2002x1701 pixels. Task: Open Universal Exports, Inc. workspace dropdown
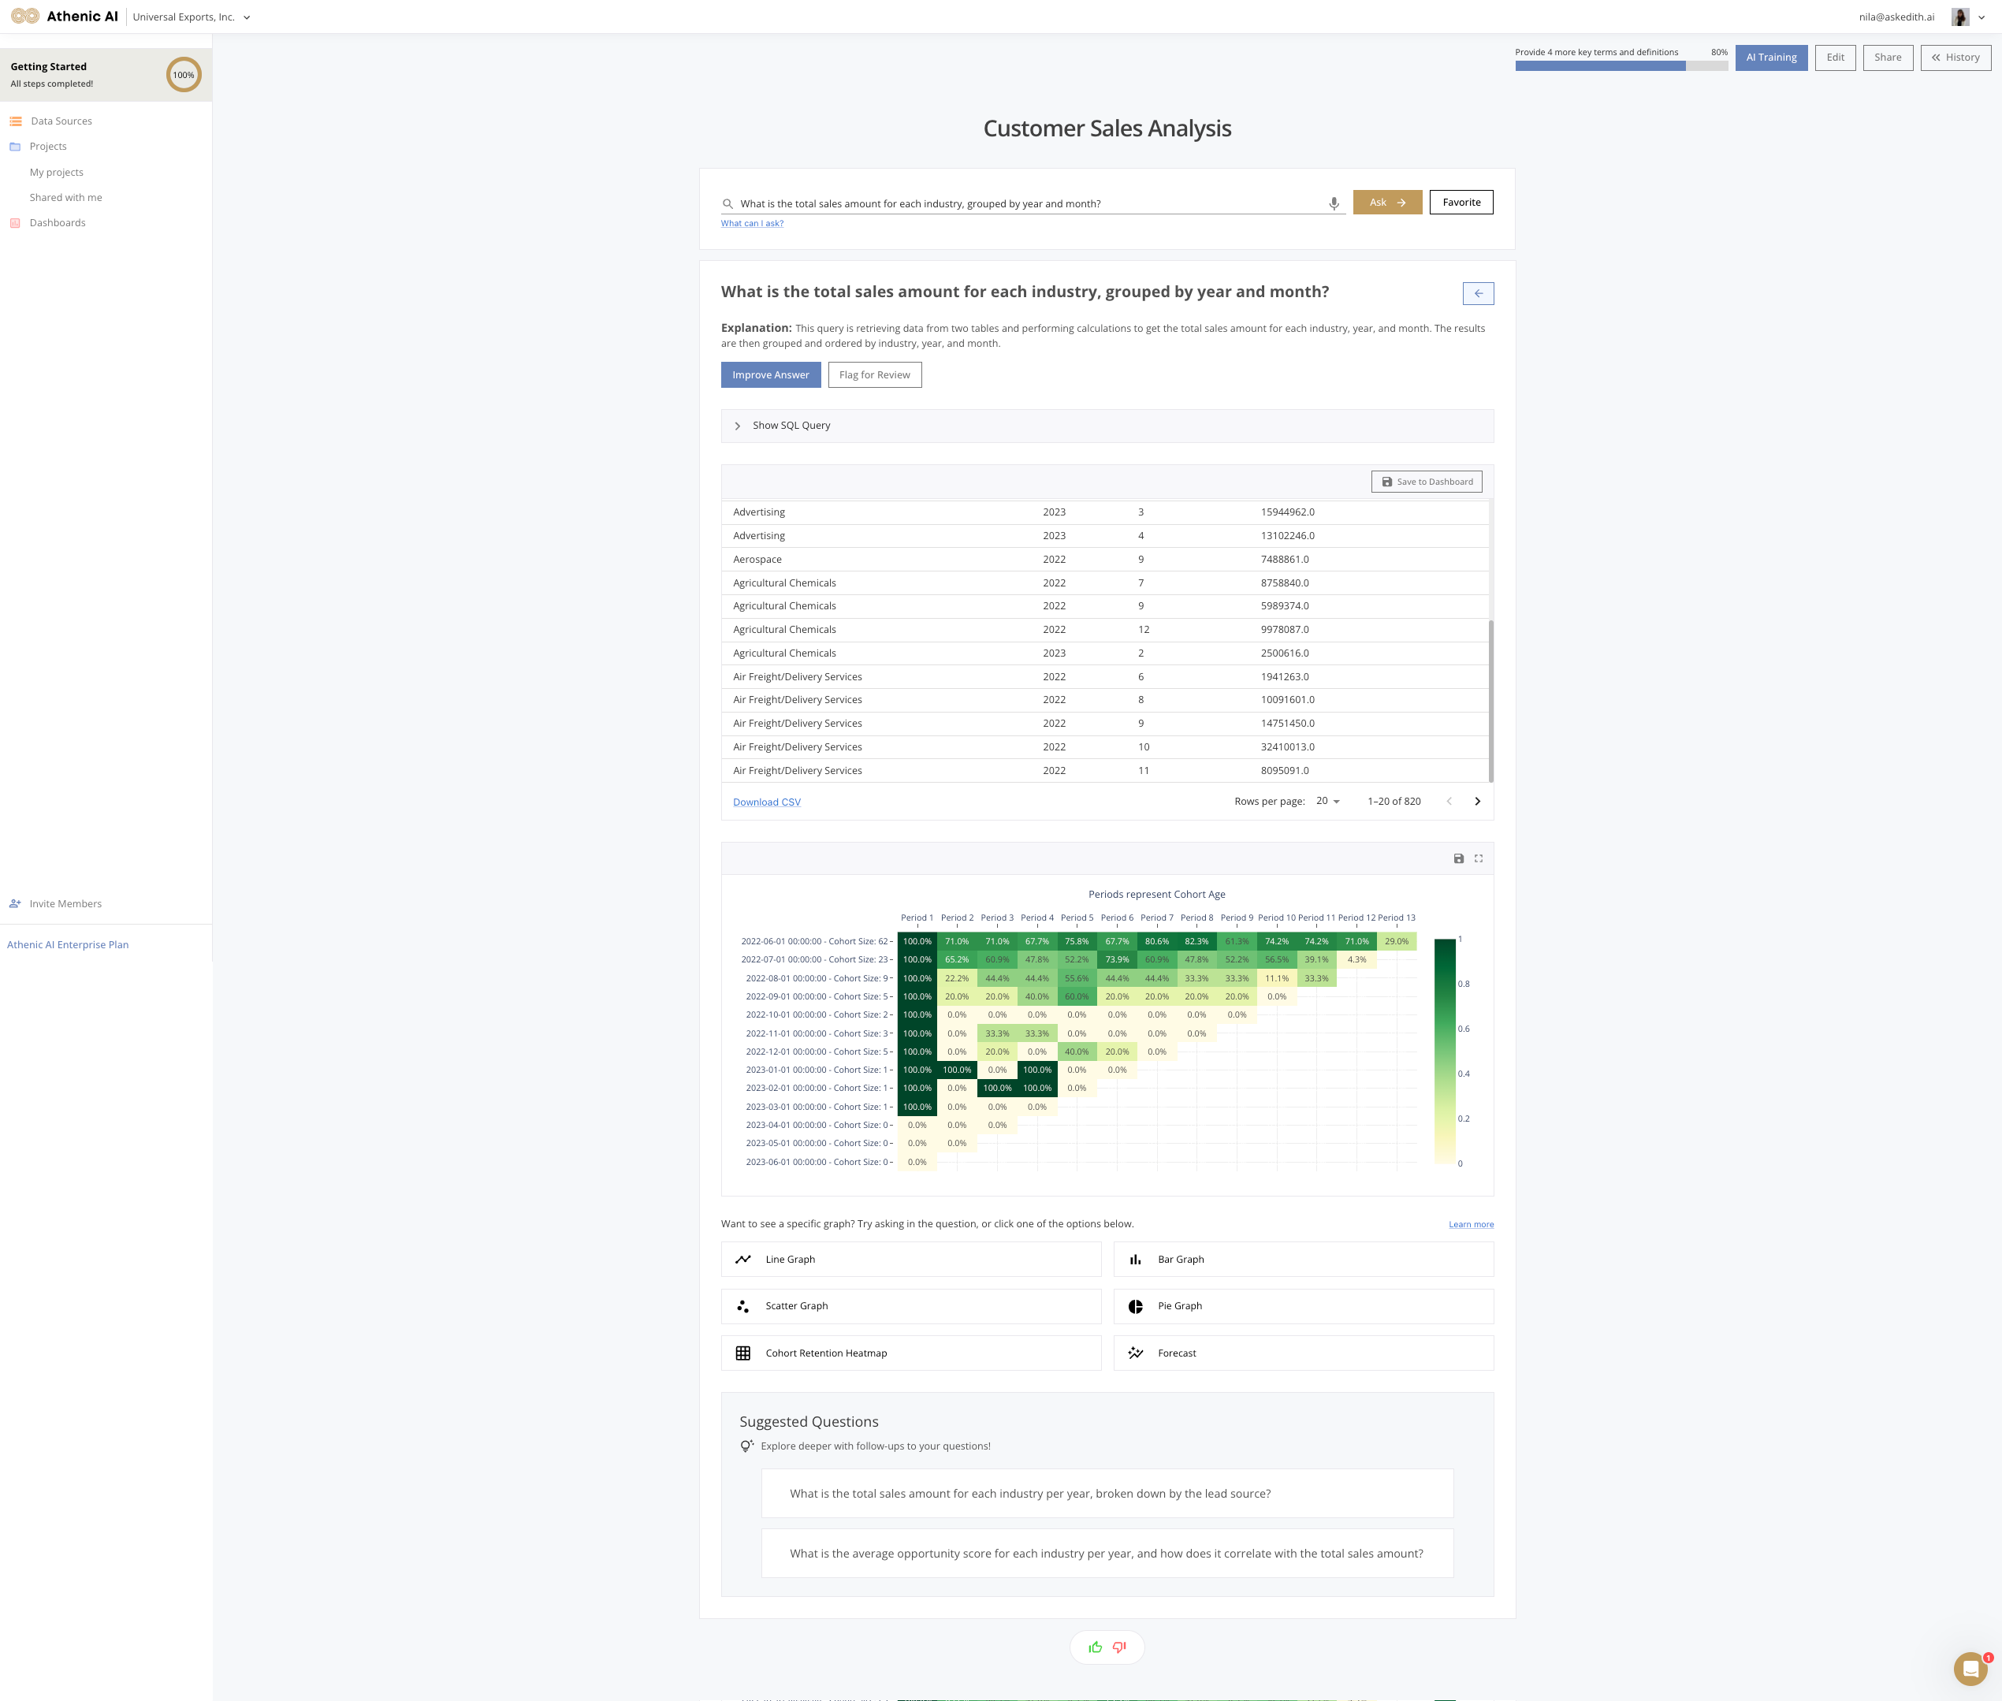pyautogui.click(x=192, y=17)
